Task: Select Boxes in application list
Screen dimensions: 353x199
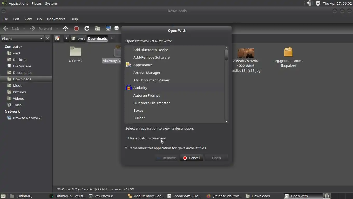Action: (x=175, y=110)
